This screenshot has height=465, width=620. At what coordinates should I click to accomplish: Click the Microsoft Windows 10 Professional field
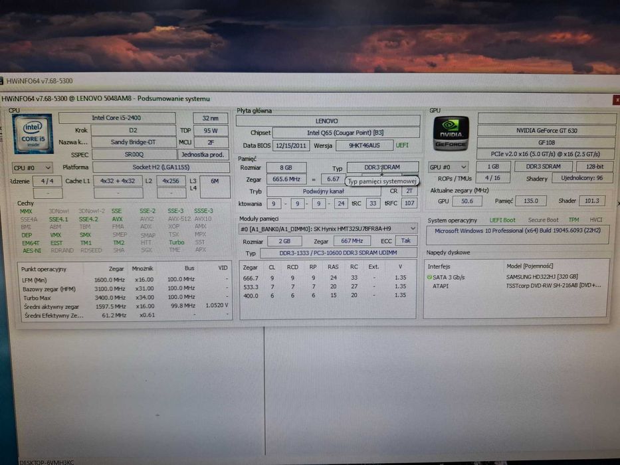point(518,235)
